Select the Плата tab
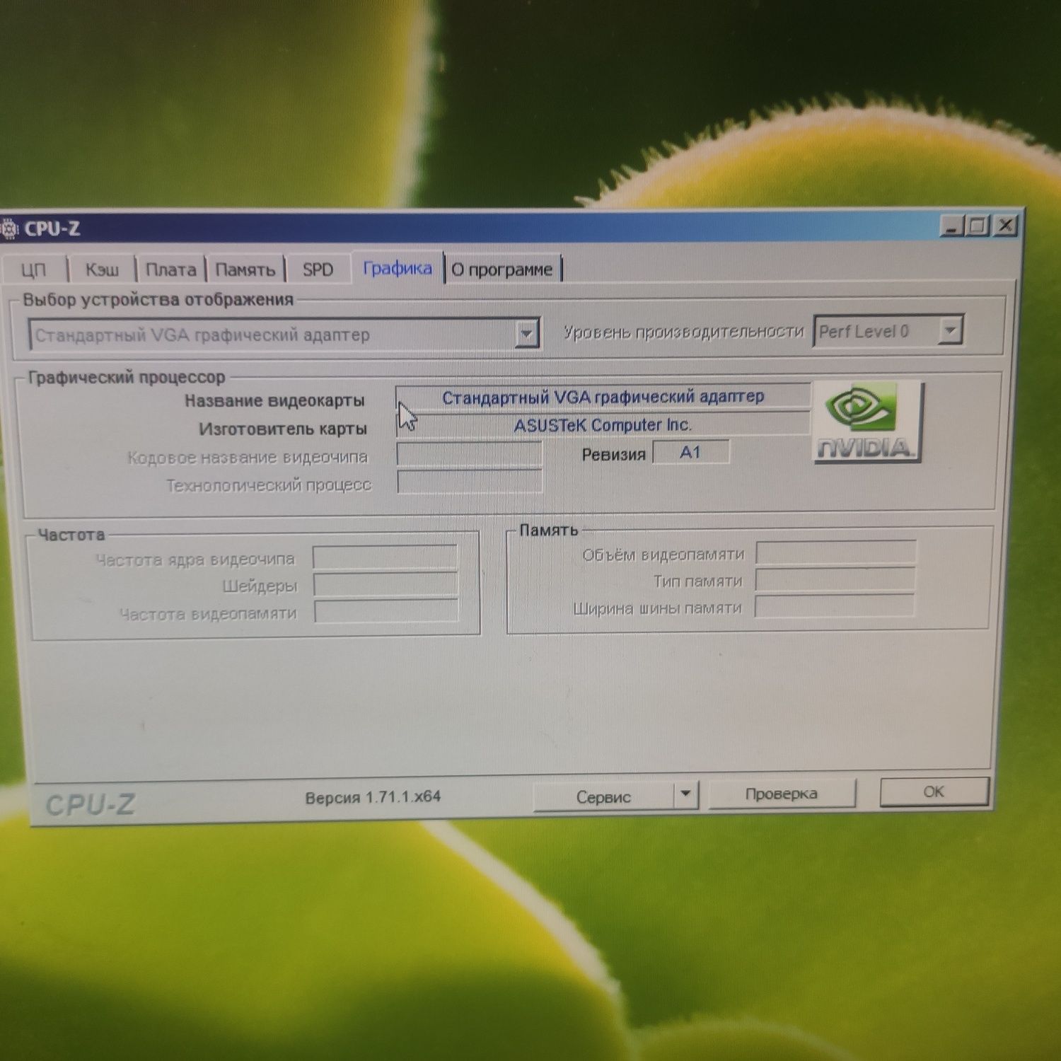The image size is (1061, 1061). tap(170, 269)
